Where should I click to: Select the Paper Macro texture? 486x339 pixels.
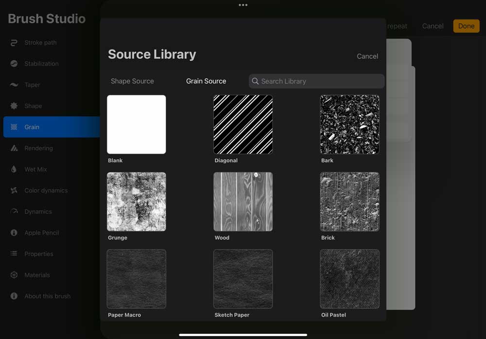tap(137, 279)
